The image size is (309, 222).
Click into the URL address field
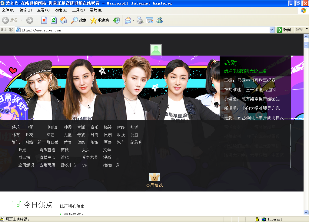[145, 30]
